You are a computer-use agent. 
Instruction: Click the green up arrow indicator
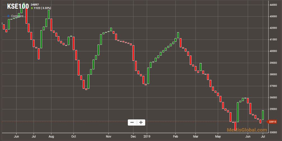(x=32, y=8)
